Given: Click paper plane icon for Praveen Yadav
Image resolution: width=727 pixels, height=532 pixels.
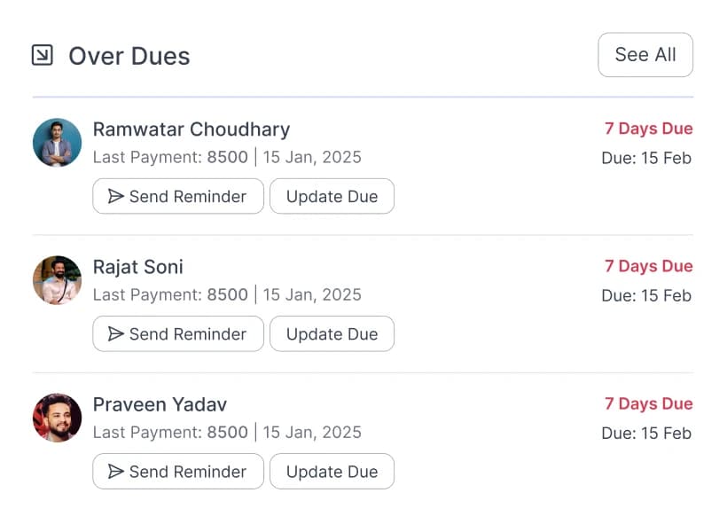Looking at the screenshot, I should [x=115, y=471].
